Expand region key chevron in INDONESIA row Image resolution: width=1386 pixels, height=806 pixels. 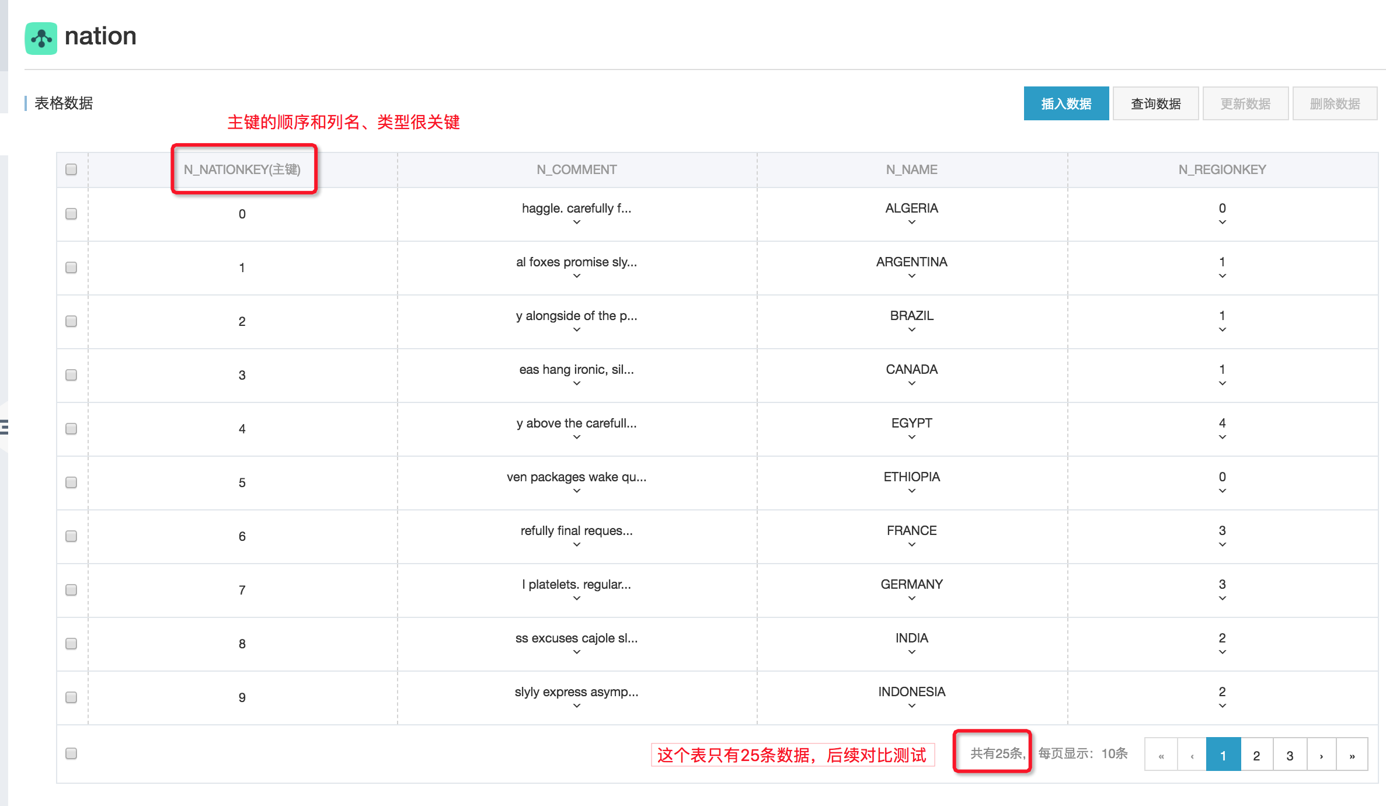pos(1223,706)
